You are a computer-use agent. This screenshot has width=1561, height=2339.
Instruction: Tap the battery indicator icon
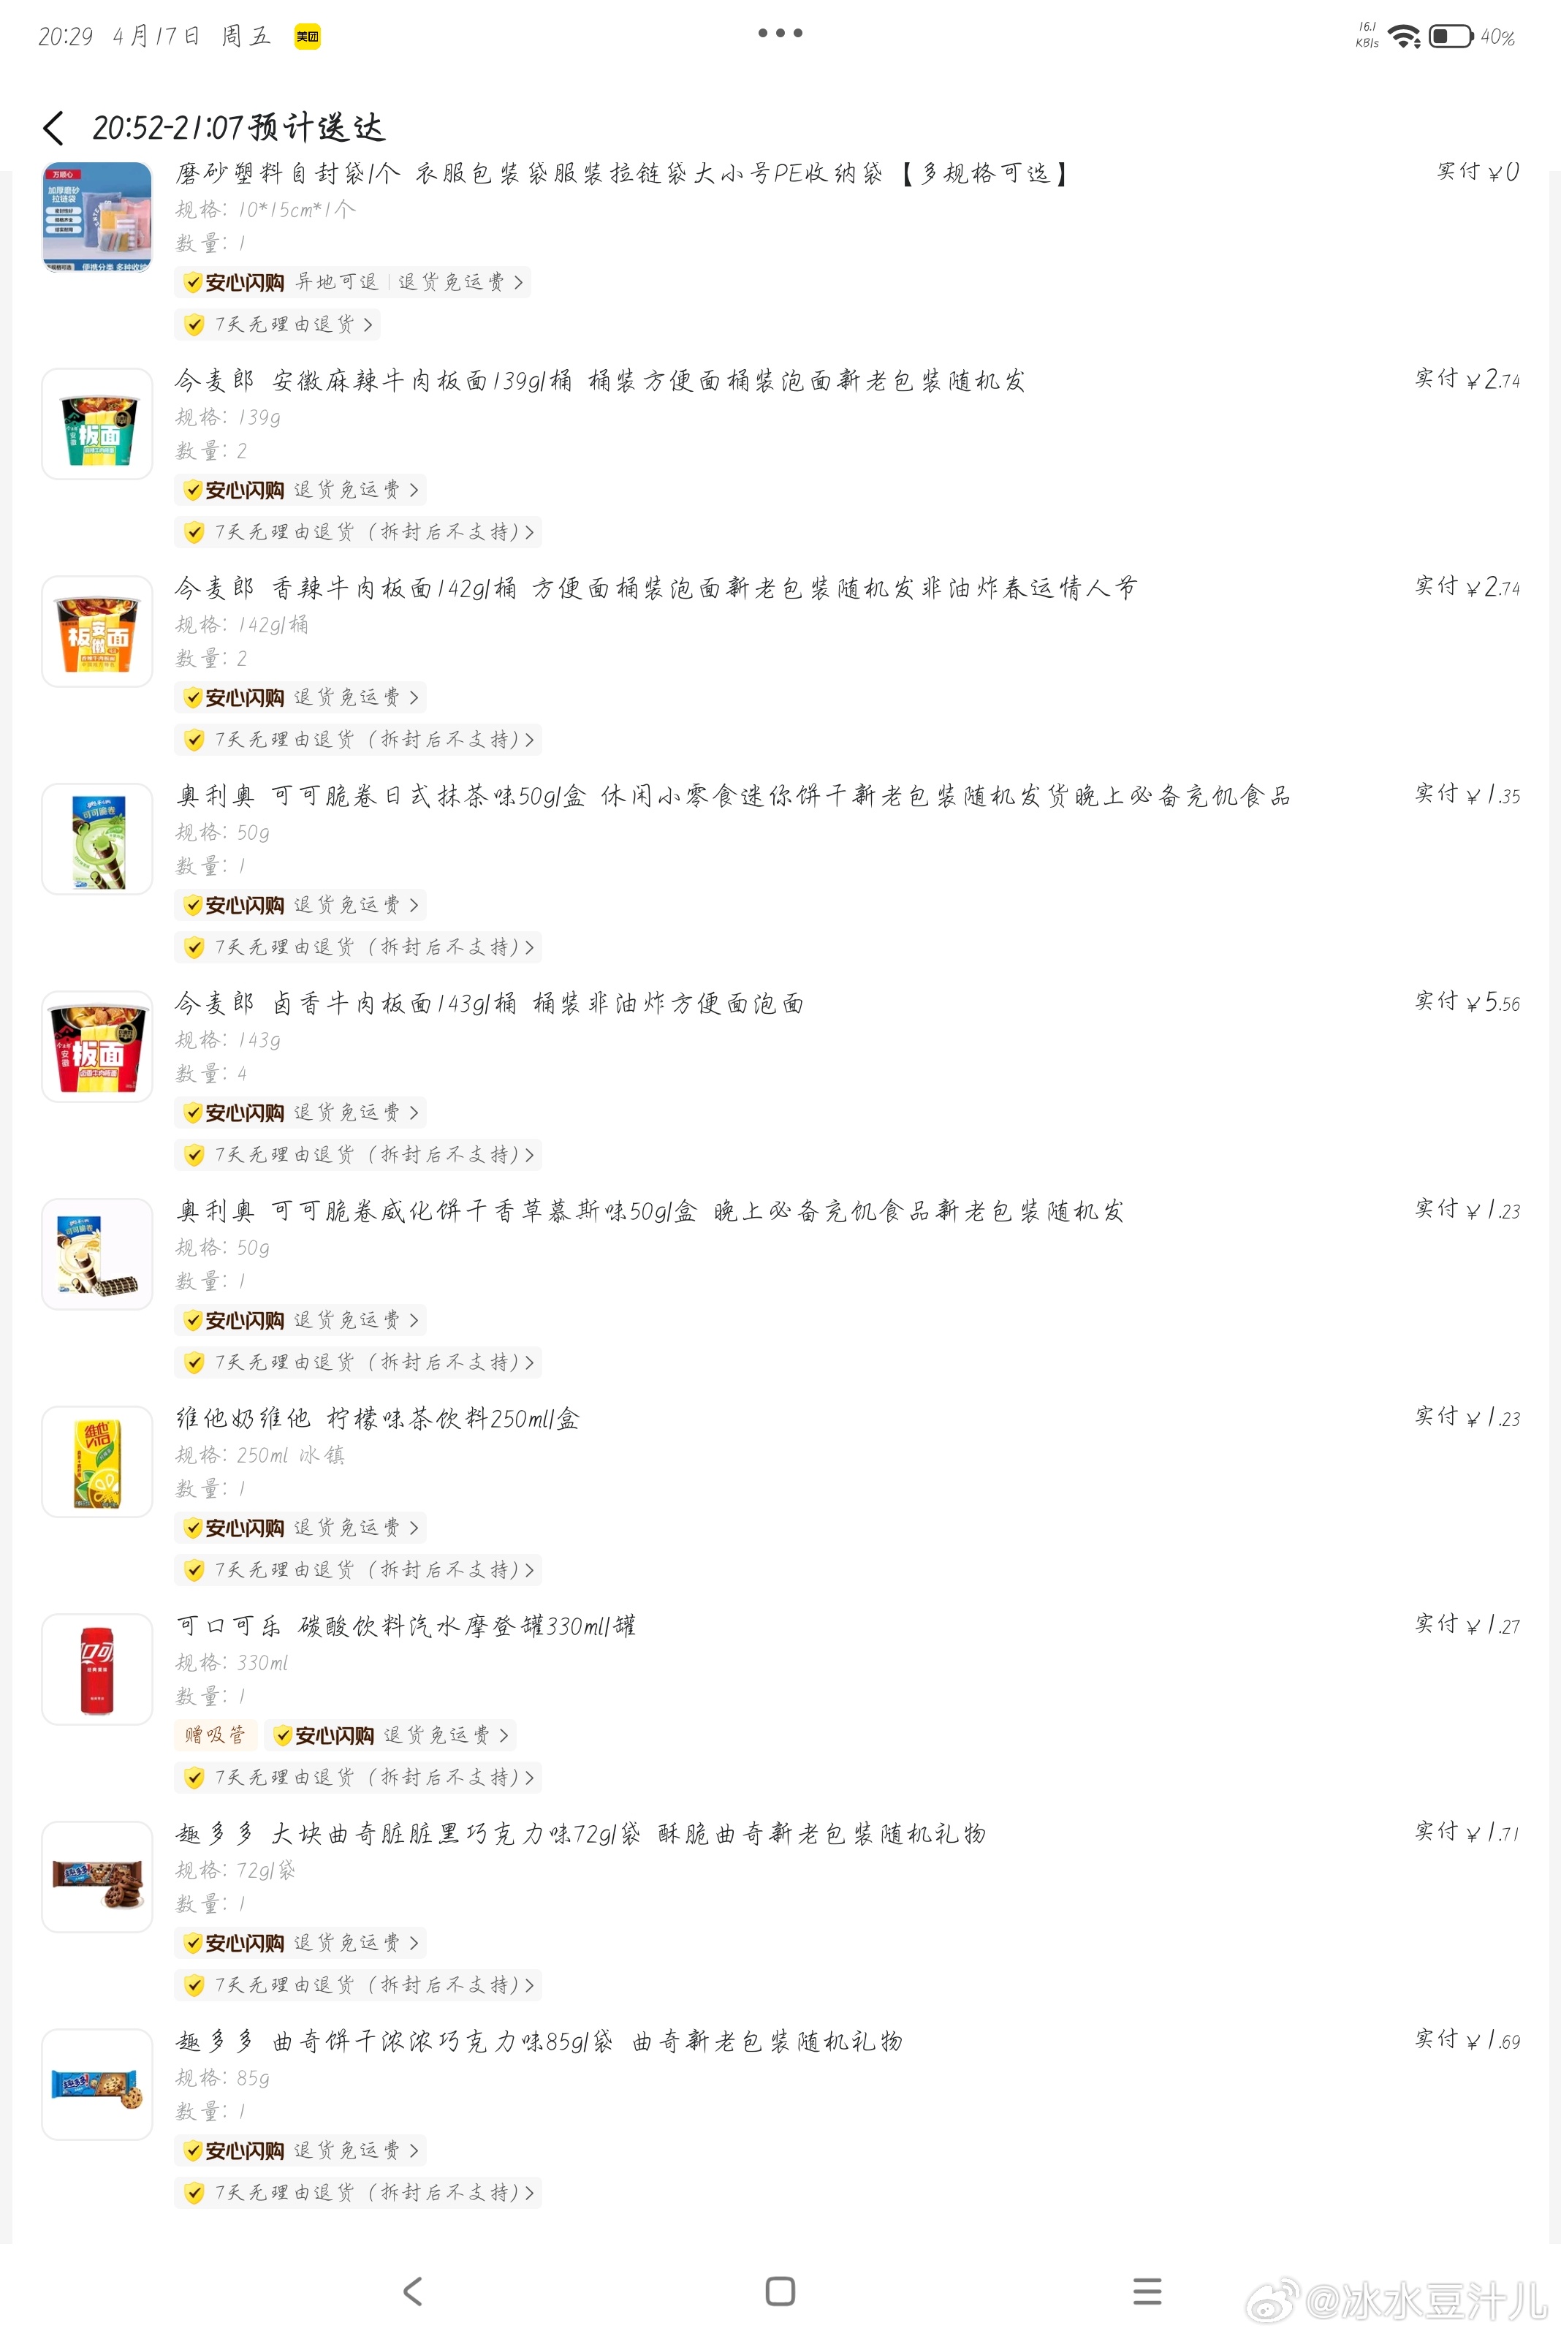pyautogui.click(x=1451, y=37)
